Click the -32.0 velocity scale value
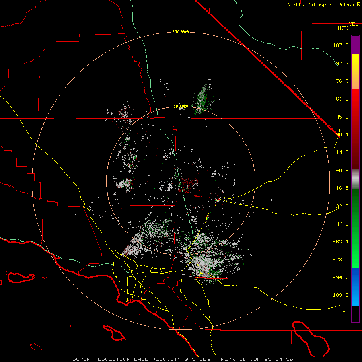Screen dimensions: 362x362 tap(341, 206)
